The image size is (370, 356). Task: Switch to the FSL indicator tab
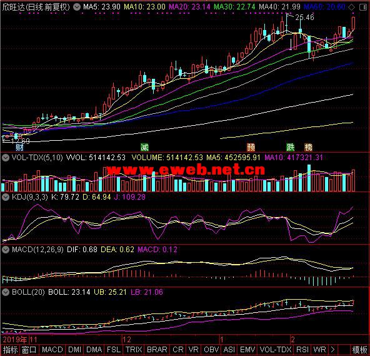tap(114, 350)
